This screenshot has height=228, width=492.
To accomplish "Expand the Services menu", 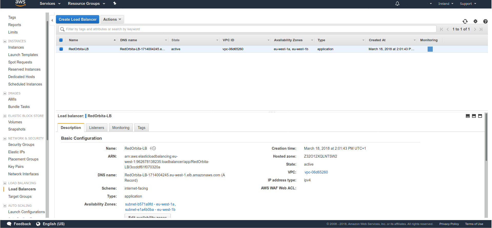I will coord(50,4).
